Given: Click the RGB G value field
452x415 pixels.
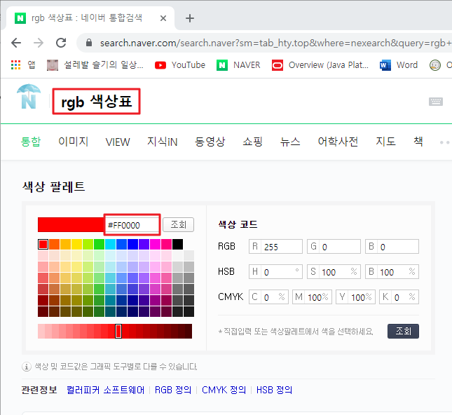Looking at the screenshot, I should tap(334, 247).
